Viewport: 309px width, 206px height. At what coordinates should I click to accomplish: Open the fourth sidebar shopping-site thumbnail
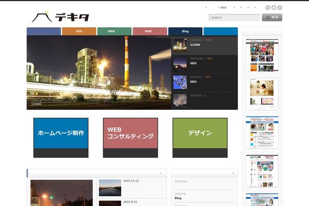[x=262, y=171]
